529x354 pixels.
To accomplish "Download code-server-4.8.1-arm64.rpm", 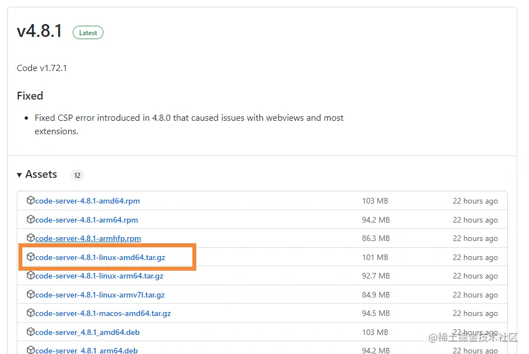I will click(86, 220).
